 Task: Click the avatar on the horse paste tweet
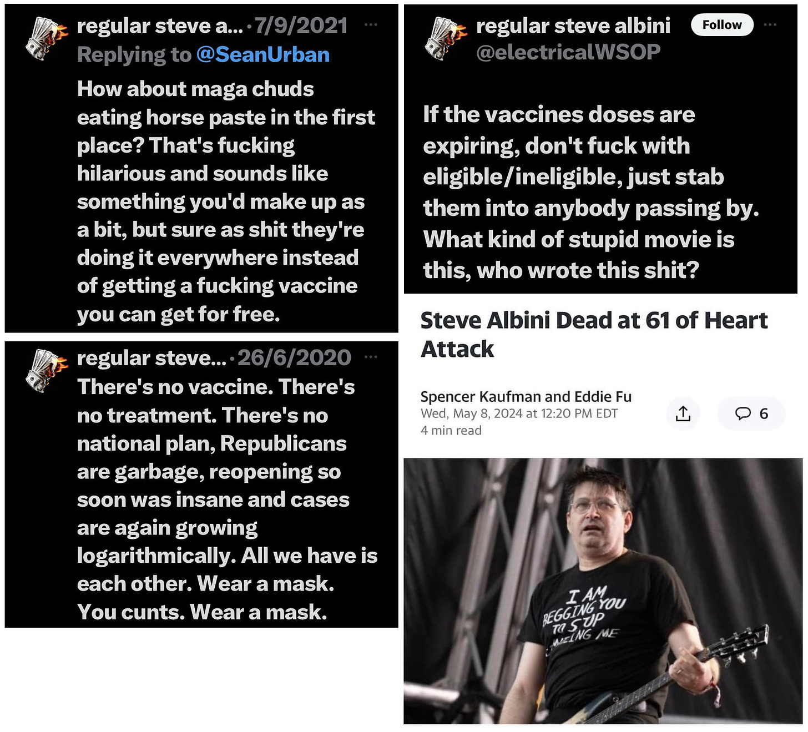click(47, 37)
